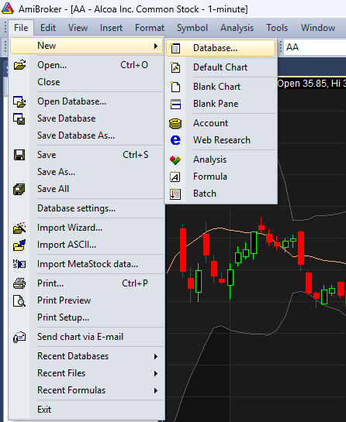The image size is (346, 422).
Task: Click the Print Preview magnifier icon
Action: click(19, 300)
